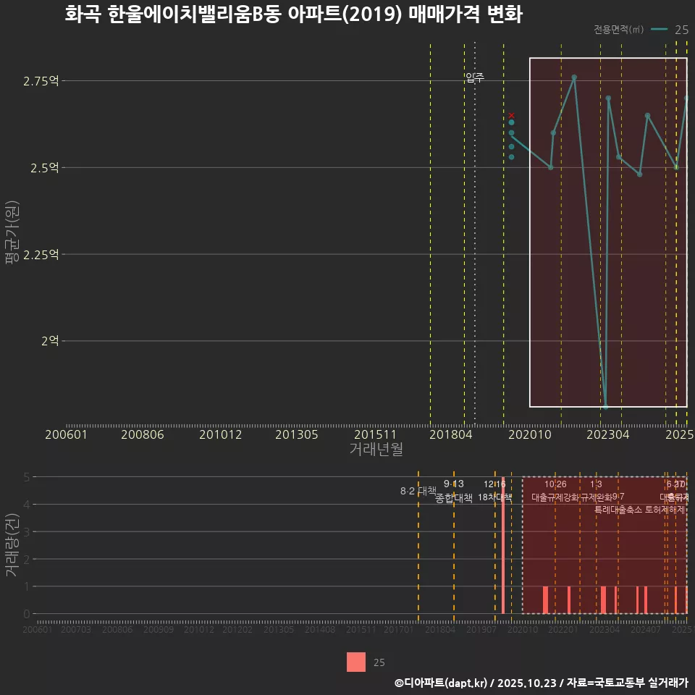Expand the 10·26 대출규제강화 annotation
The height and width of the screenshot is (695, 695).
click(x=555, y=491)
